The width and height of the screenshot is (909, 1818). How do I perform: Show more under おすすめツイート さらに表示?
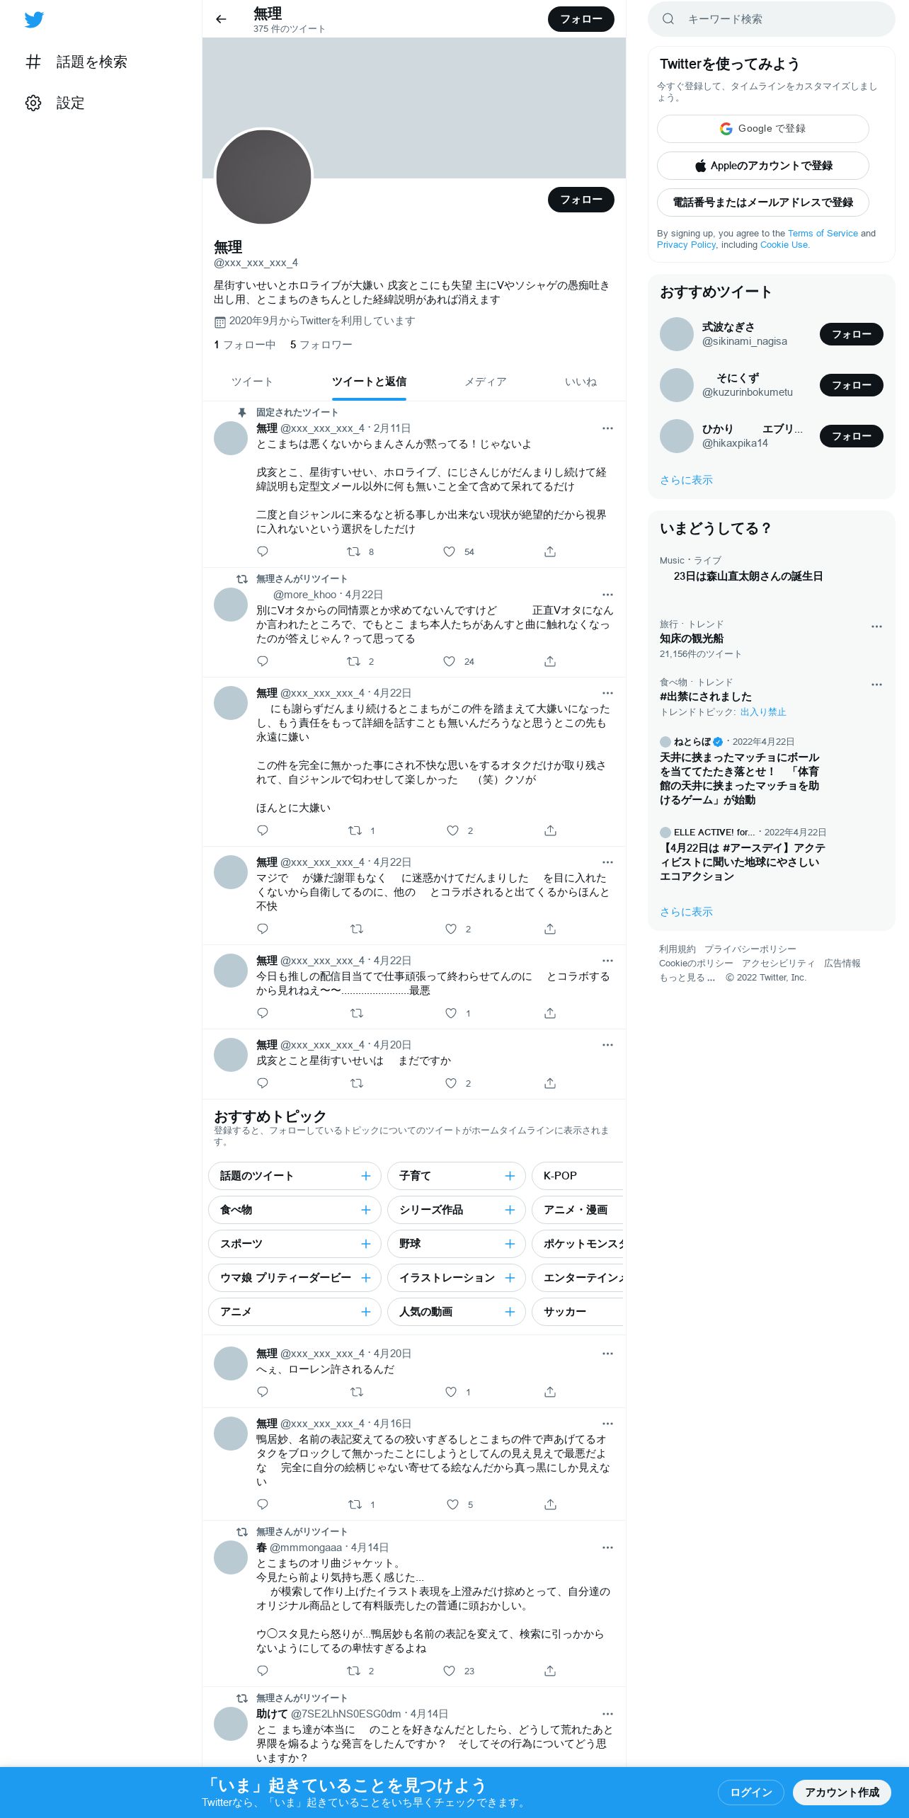coord(686,480)
